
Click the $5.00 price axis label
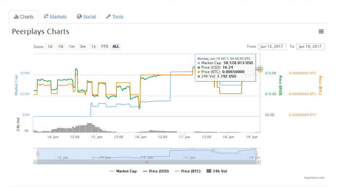tap(269, 115)
